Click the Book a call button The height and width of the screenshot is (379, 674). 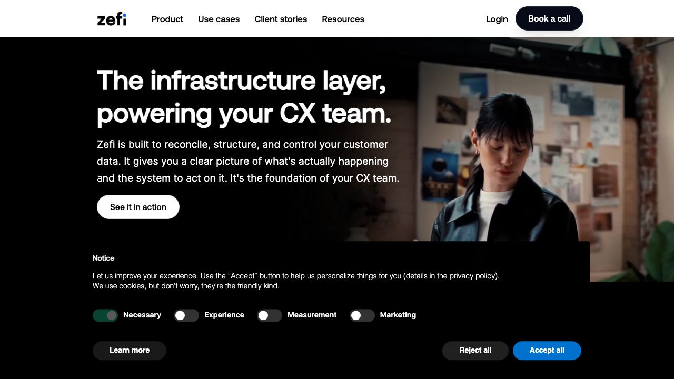[x=549, y=18]
